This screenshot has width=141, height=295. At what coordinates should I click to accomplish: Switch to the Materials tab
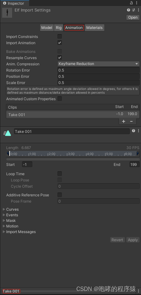click(x=94, y=28)
